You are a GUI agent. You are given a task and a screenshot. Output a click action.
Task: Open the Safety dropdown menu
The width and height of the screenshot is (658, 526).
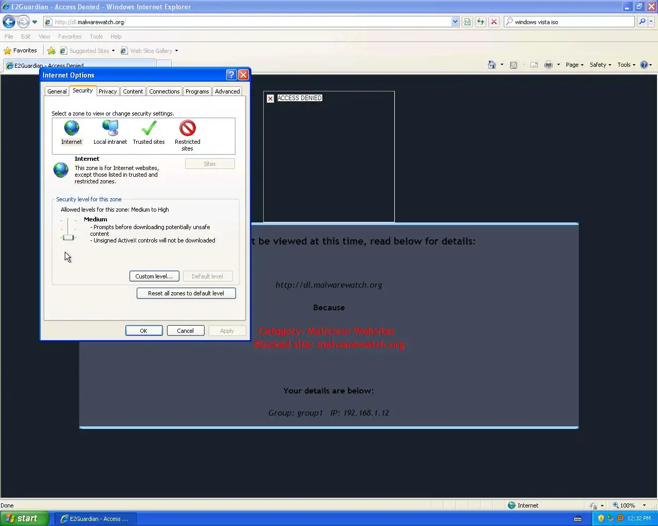coord(600,65)
